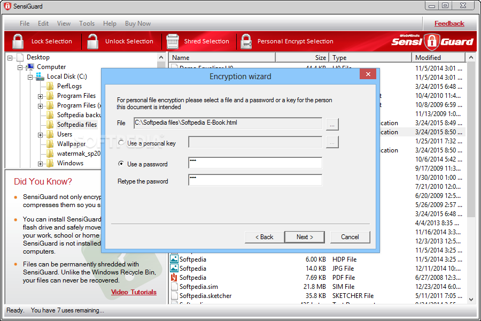Click the Next button in the wizard
Image resolution: width=481 pixels, height=321 pixels.
click(305, 237)
